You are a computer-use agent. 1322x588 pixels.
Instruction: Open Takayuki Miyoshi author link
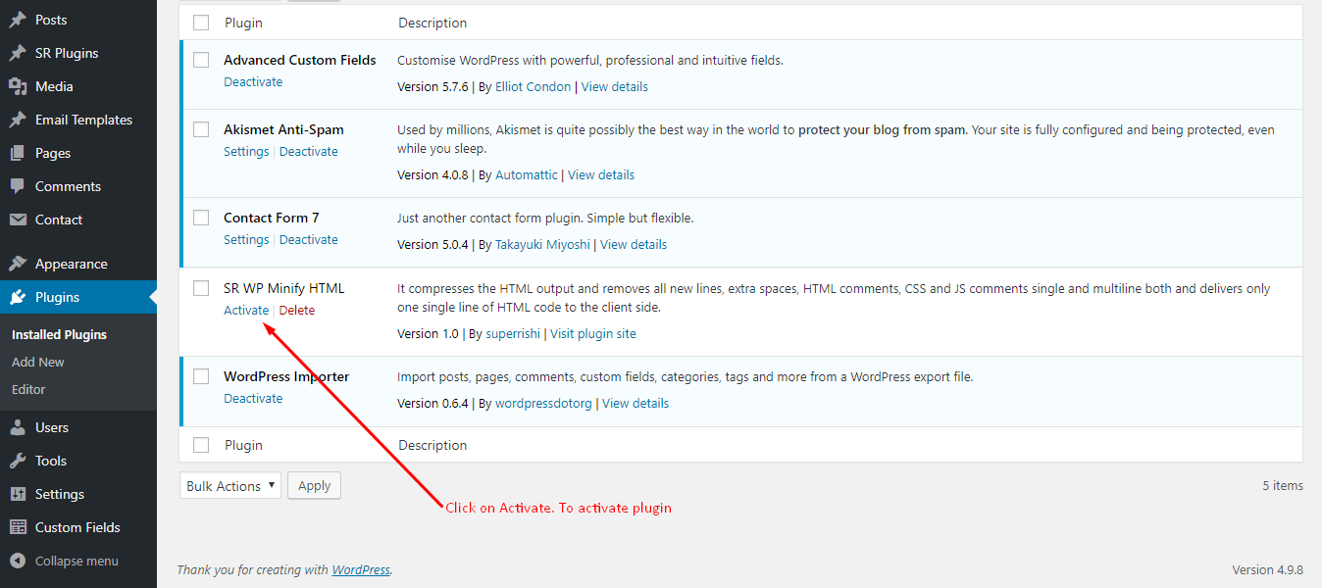pos(542,244)
